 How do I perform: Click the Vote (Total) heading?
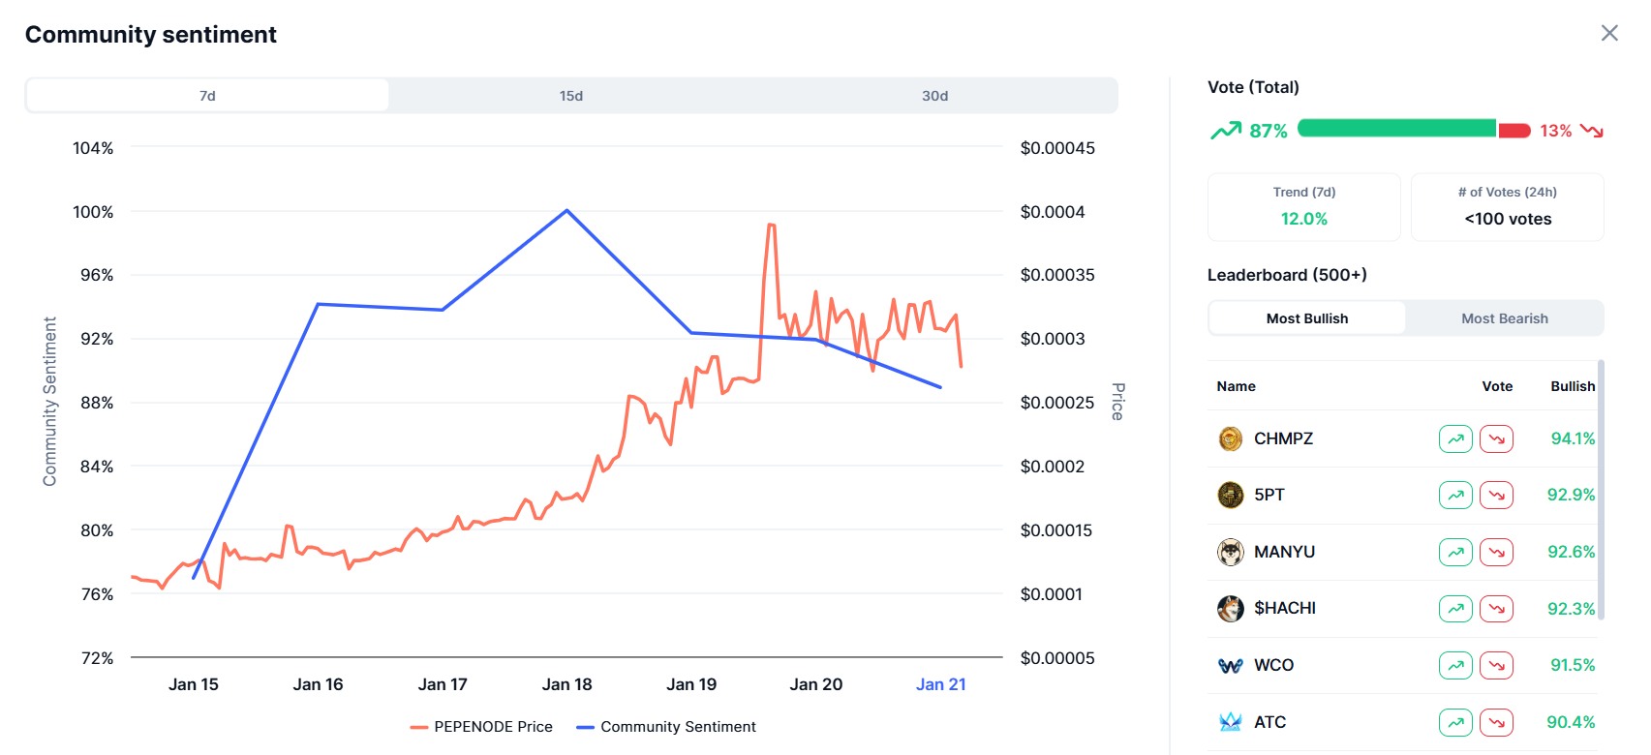click(x=1253, y=87)
